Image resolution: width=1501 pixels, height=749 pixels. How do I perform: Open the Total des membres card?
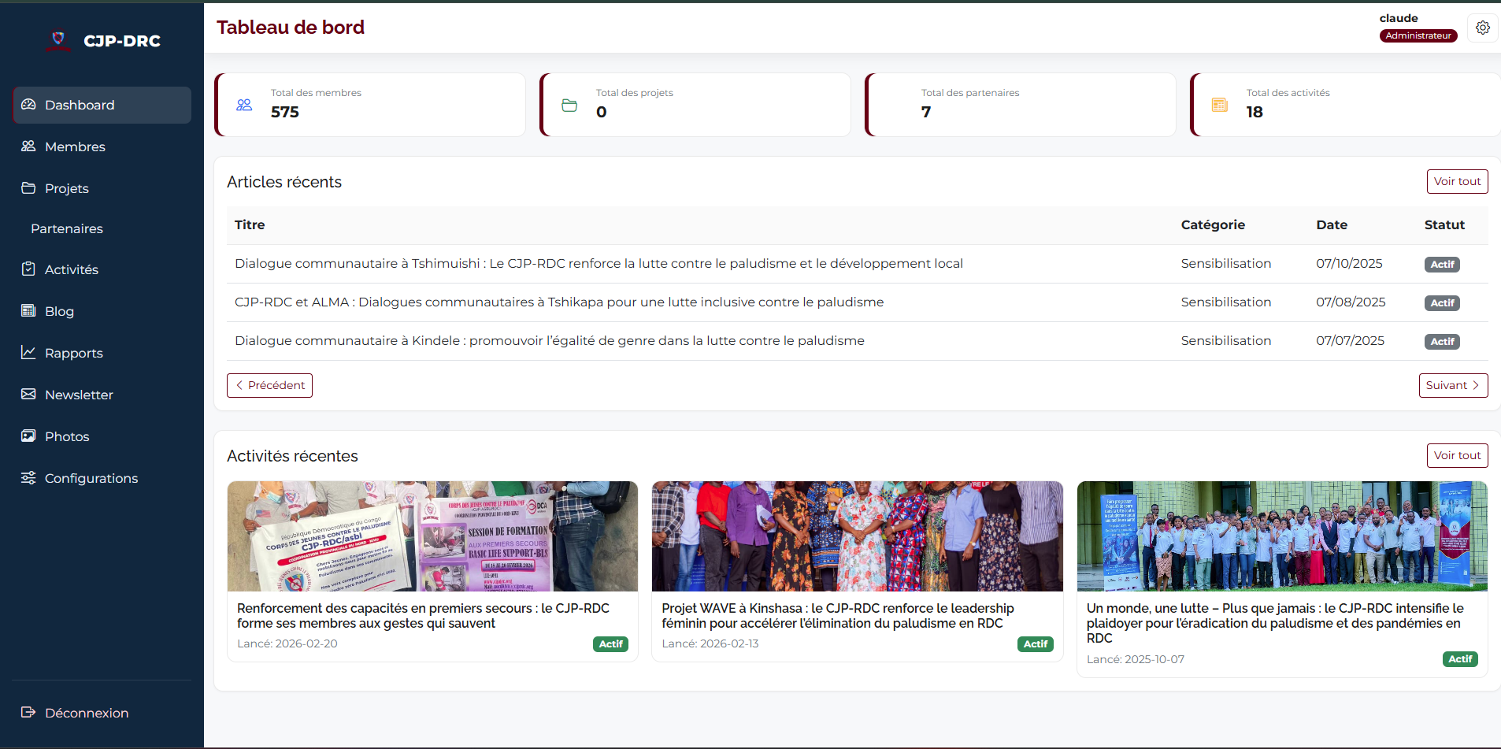coord(370,105)
